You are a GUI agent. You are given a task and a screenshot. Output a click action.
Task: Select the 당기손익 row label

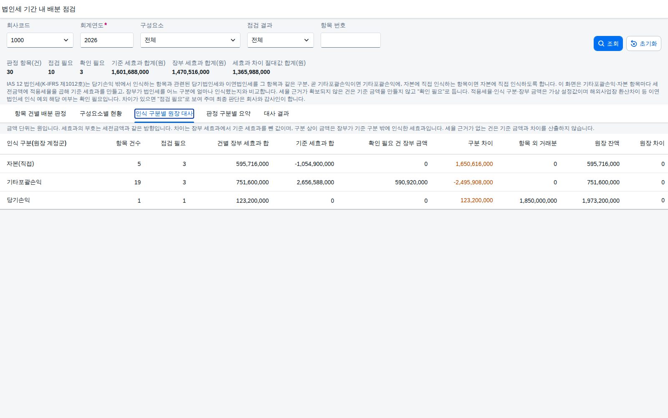coord(18,201)
